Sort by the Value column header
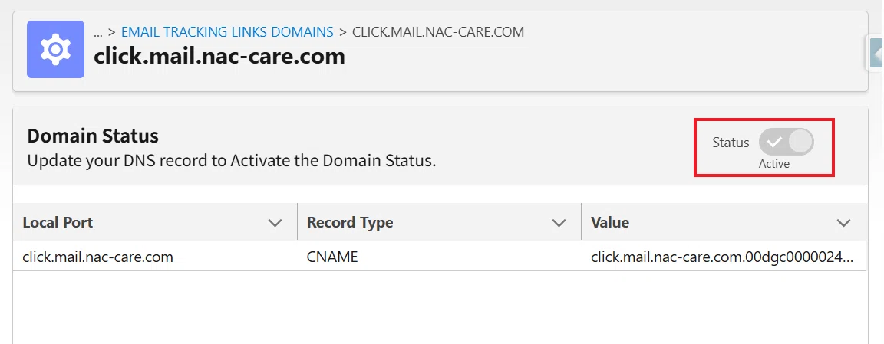Image resolution: width=884 pixels, height=344 pixels. pos(610,222)
